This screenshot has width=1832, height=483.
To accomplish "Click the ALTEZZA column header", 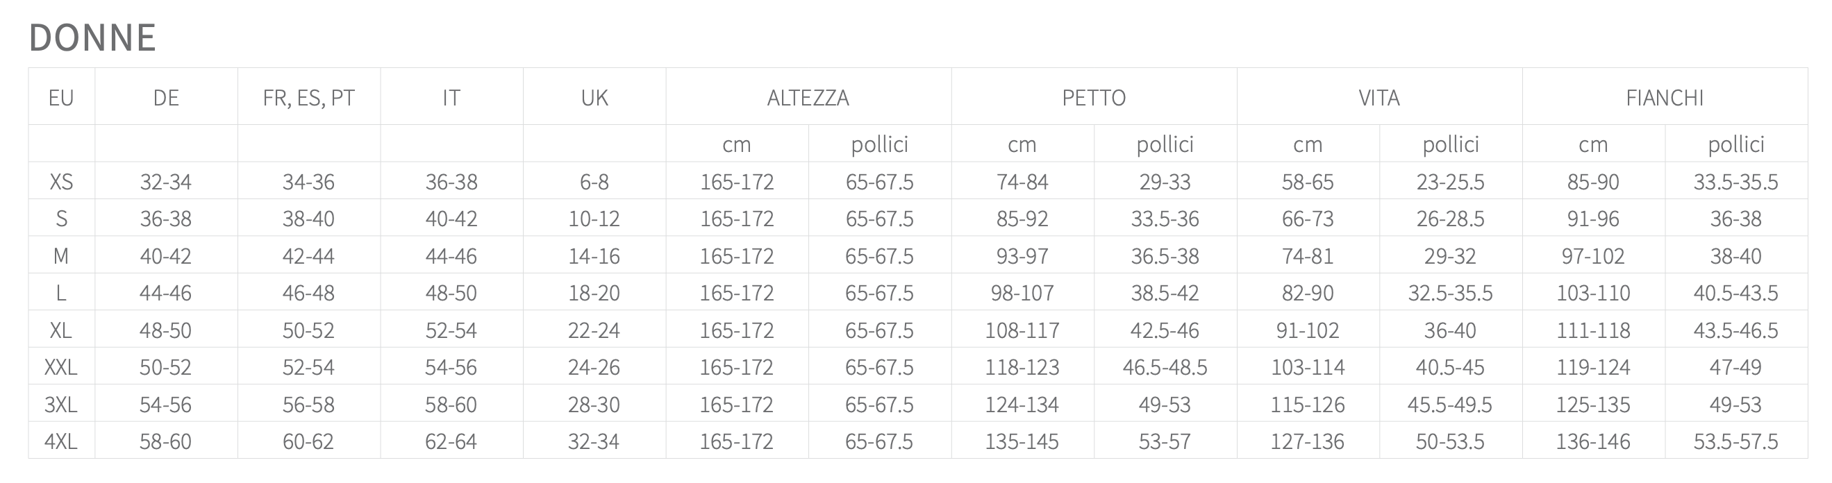I will point(808,97).
